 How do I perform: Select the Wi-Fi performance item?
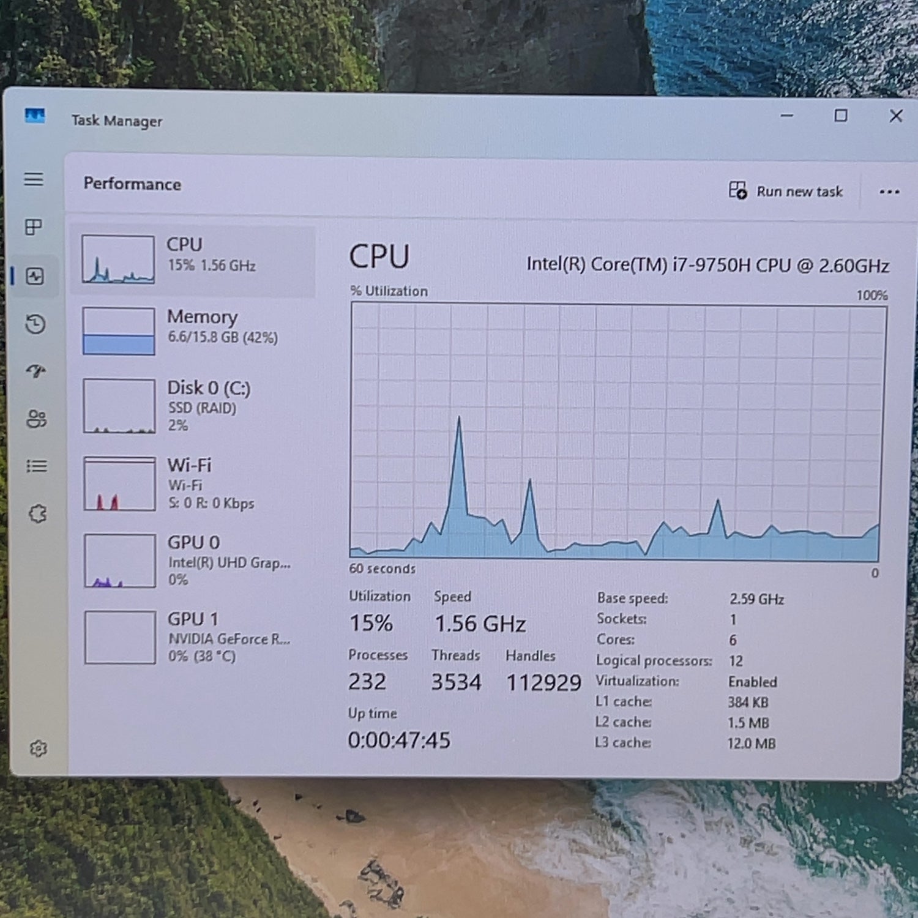coord(193,483)
